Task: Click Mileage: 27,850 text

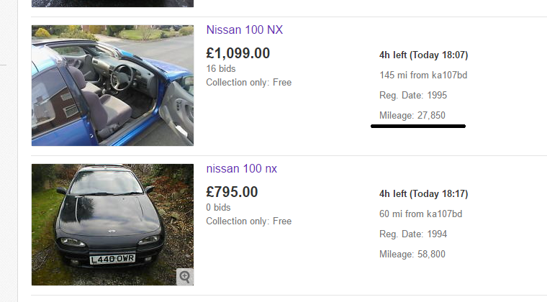Action: (412, 115)
